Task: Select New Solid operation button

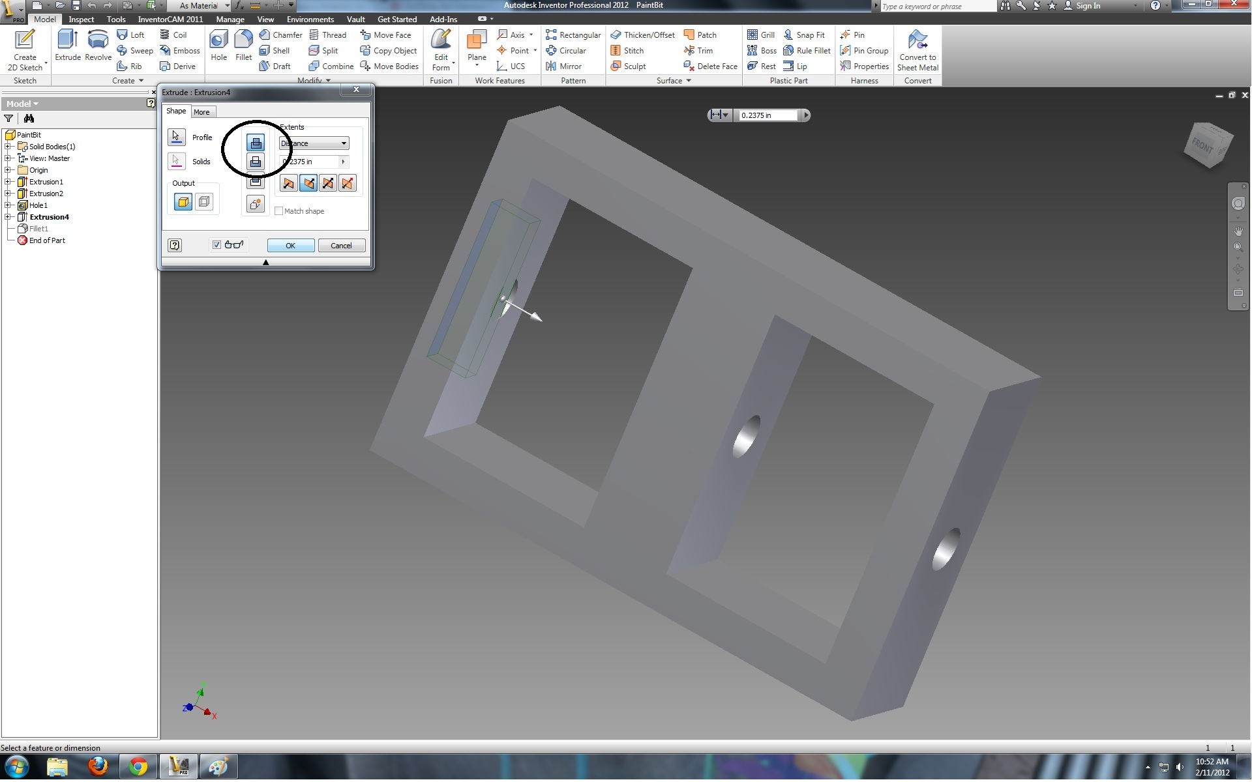Action: (256, 204)
